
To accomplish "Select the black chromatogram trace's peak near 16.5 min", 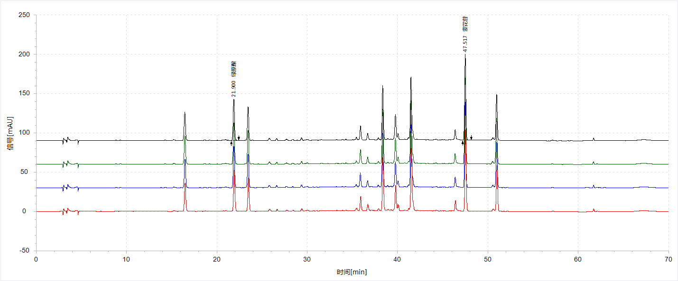I will tap(185, 114).
